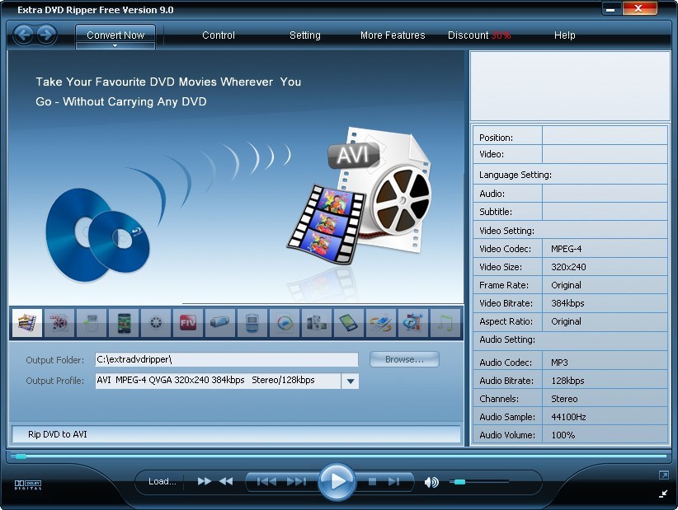Expand the arrow below Convert Now
The height and width of the screenshot is (510, 678).
click(x=115, y=45)
